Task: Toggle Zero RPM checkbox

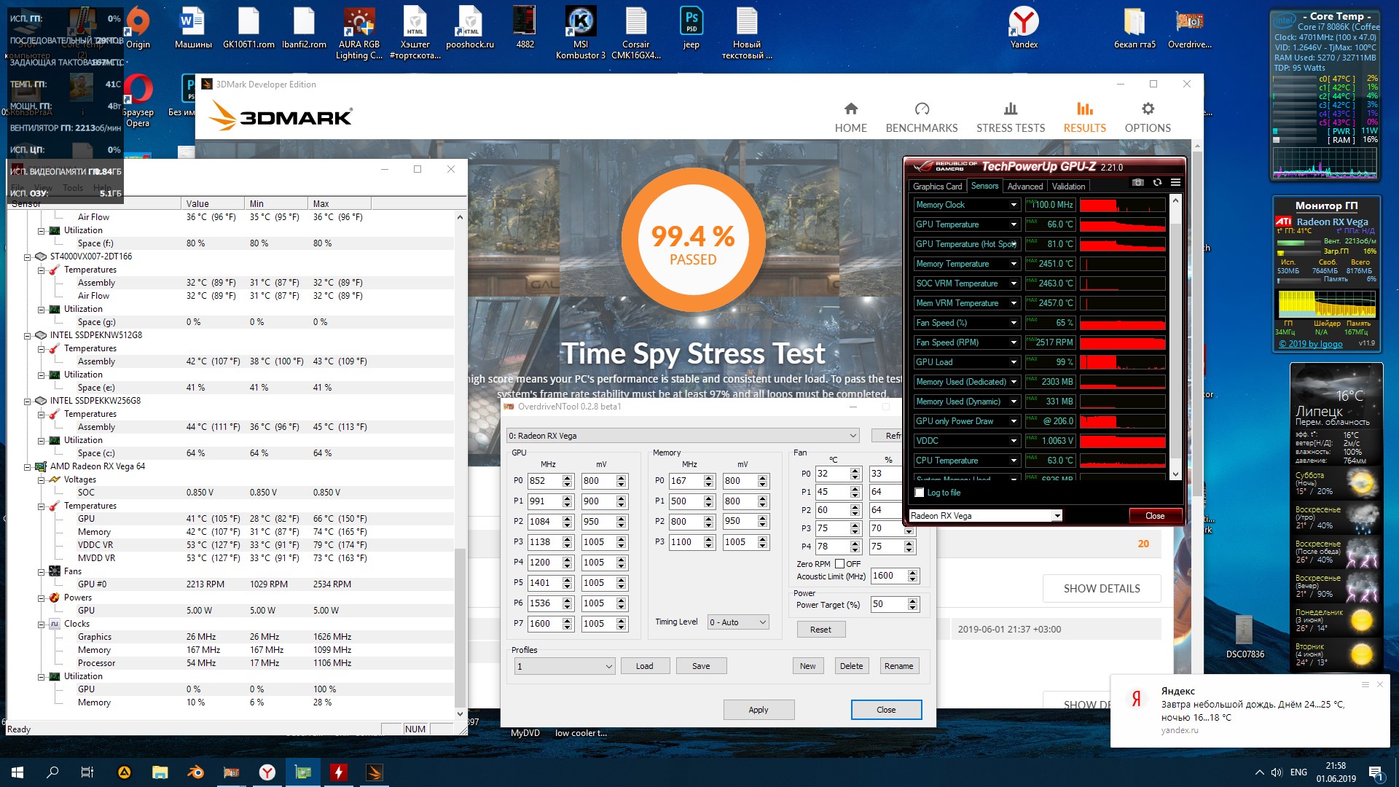Action: coord(839,563)
